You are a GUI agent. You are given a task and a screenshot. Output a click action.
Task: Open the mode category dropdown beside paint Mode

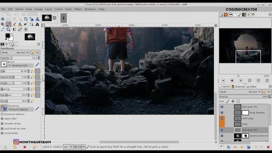(x=35, y=53)
